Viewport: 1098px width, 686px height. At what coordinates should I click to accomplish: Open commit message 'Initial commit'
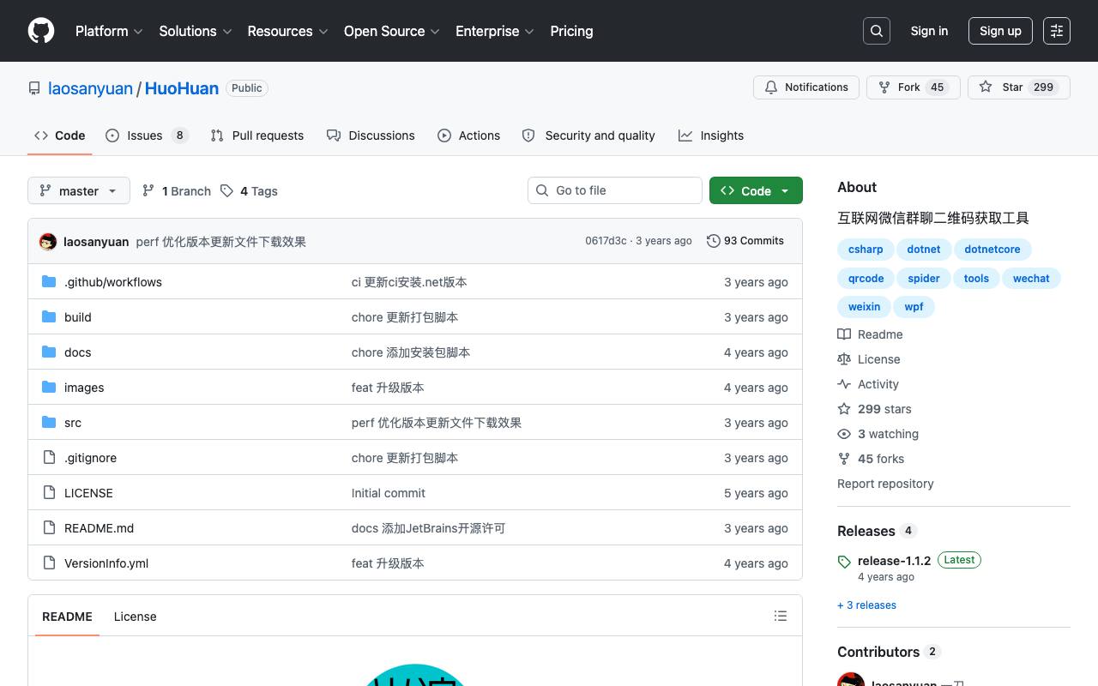point(389,493)
